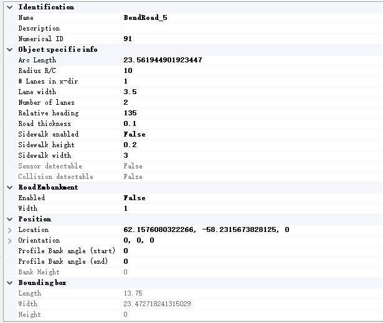Image resolution: width=383 pixels, height=323 pixels.
Task: Select the Number of lanes property row label
Action: pos(46,102)
